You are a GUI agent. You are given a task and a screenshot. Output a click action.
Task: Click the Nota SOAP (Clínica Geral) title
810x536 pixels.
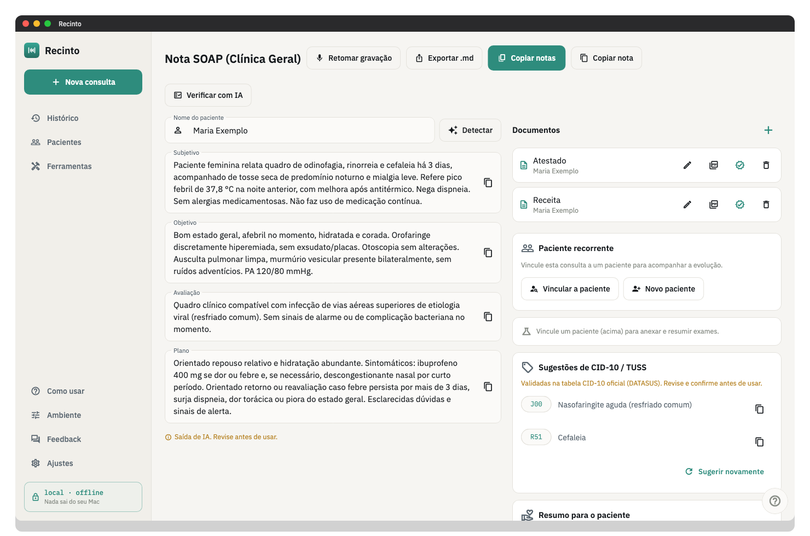233,59
